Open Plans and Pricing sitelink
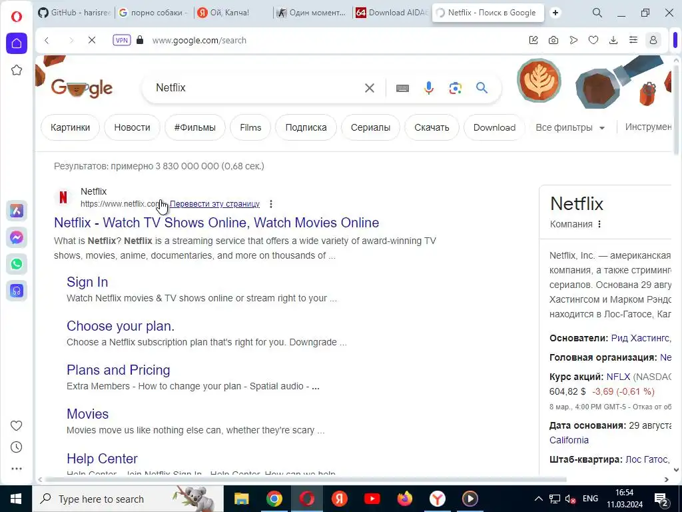This screenshot has height=512, width=682. point(119,370)
